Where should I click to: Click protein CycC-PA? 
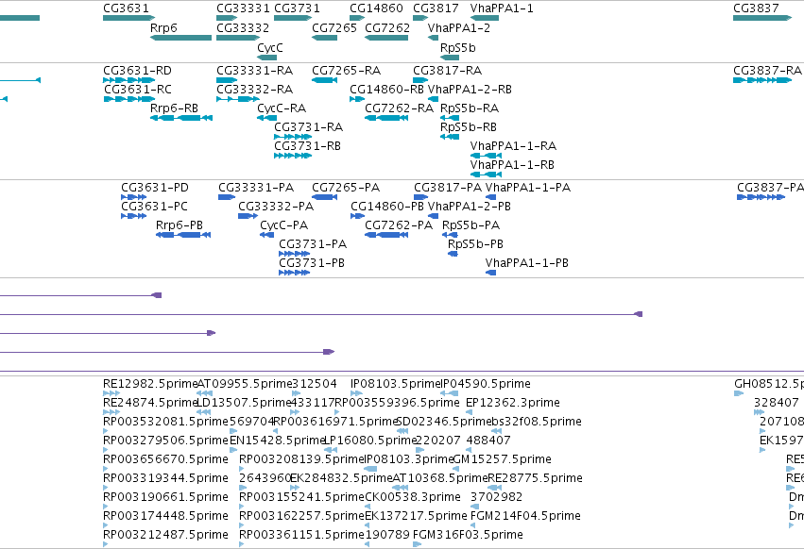[284, 225]
